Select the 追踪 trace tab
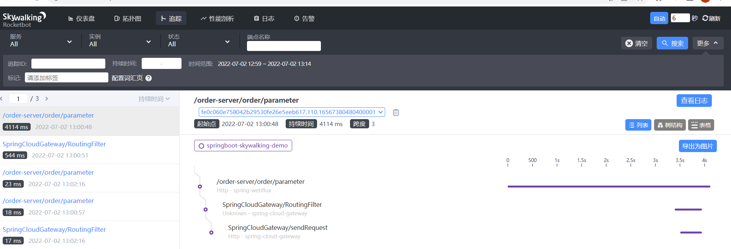This screenshot has width=731, height=249. (171, 18)
